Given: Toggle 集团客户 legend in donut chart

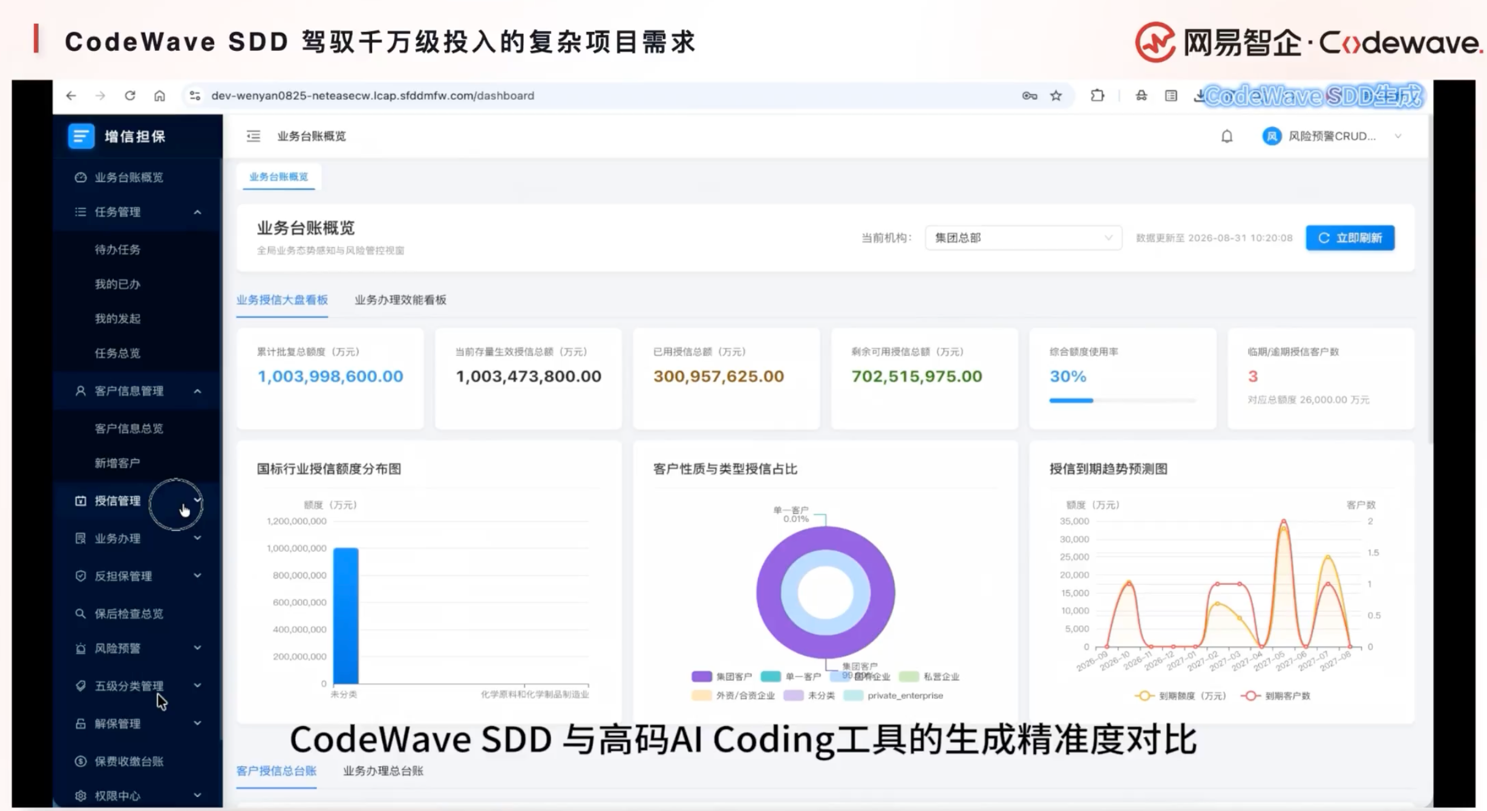Looking at the screenshot, I should click(x=721, y=677).
